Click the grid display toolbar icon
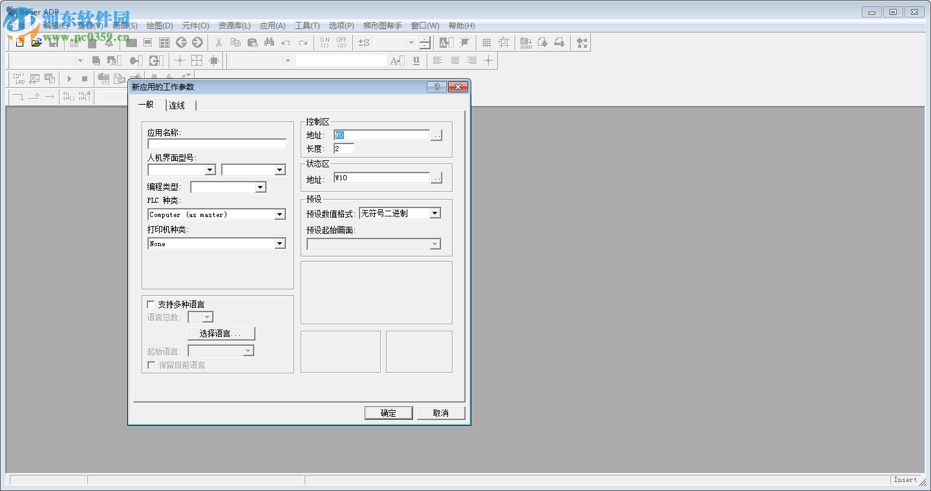Image resolution: width=931 pixels, height=491 pixels. pos(487,43)
